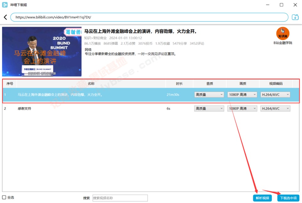302x203 pixels.
Task: Click the video title heading
Action: pyautogui.click(x=140, y=31)
